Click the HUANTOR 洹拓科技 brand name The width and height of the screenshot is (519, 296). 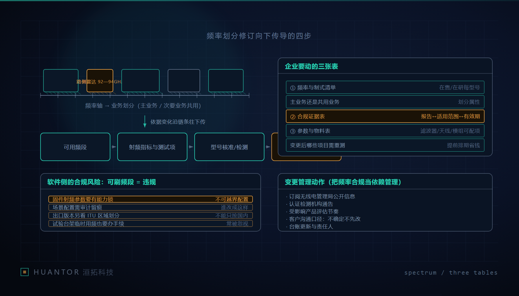[74, 272]
